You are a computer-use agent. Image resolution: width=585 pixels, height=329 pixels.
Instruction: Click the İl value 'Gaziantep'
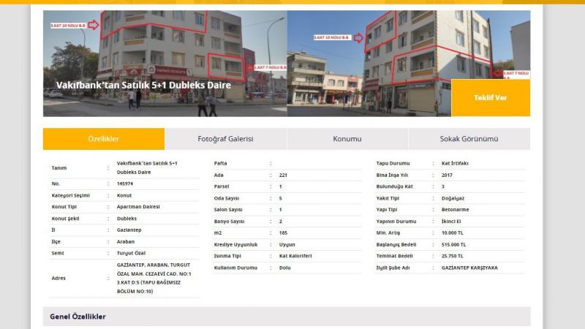point(129,230)
